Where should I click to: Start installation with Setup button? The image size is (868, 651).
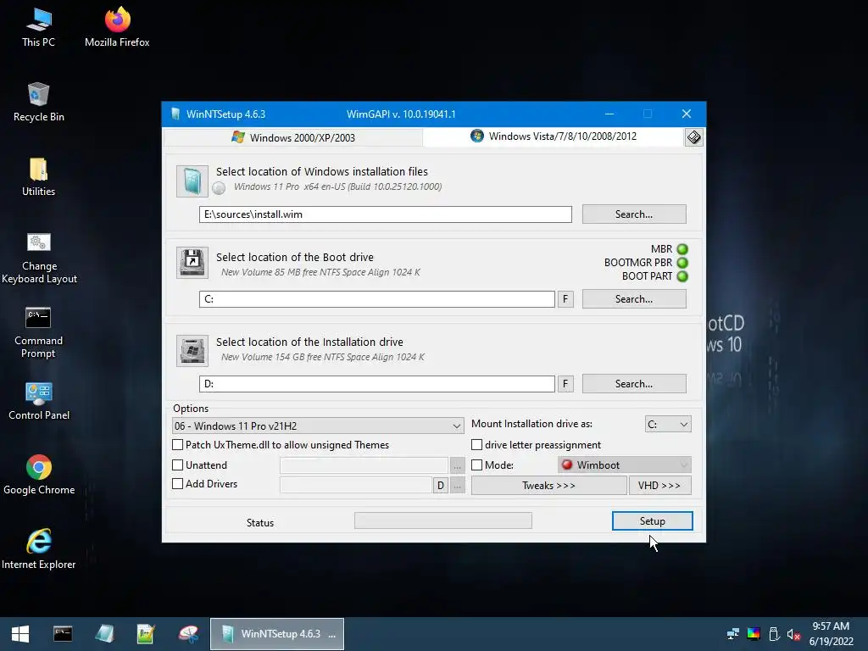click(653, 521)
